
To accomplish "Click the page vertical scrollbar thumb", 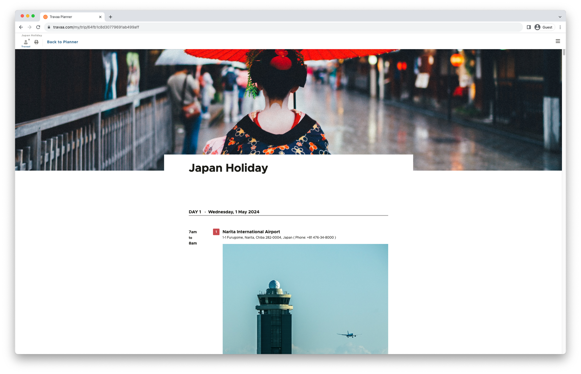I will (x=564, y=53).
